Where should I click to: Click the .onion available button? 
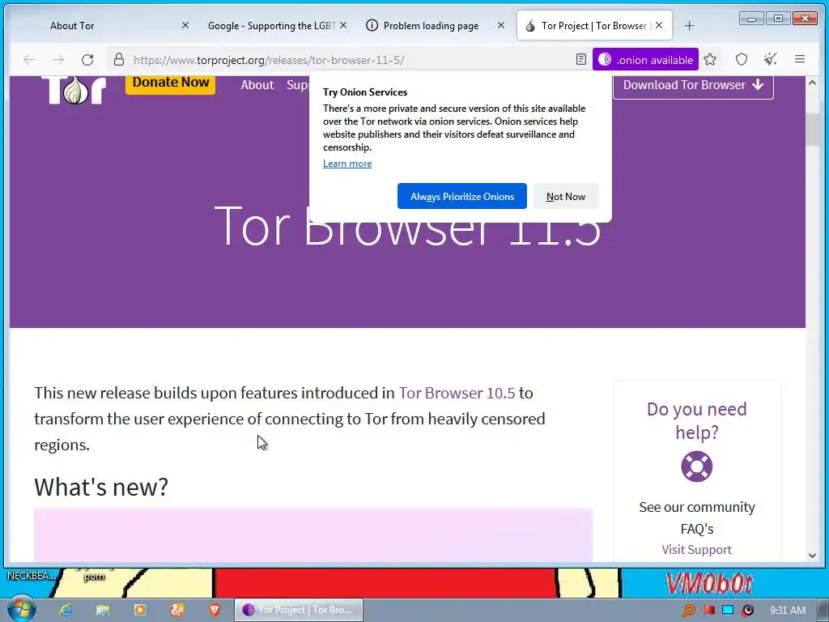[x=645, y=60]
